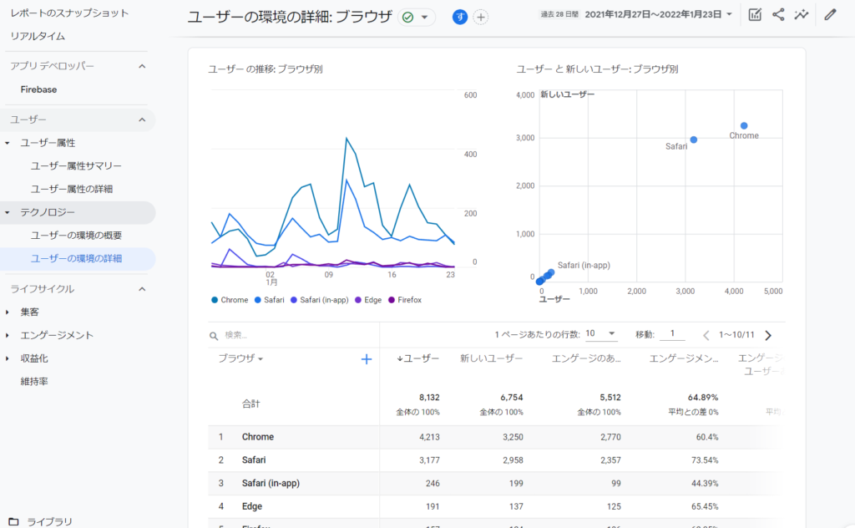
Task: Click the Safari row name
Action: [x=254, y=460]
